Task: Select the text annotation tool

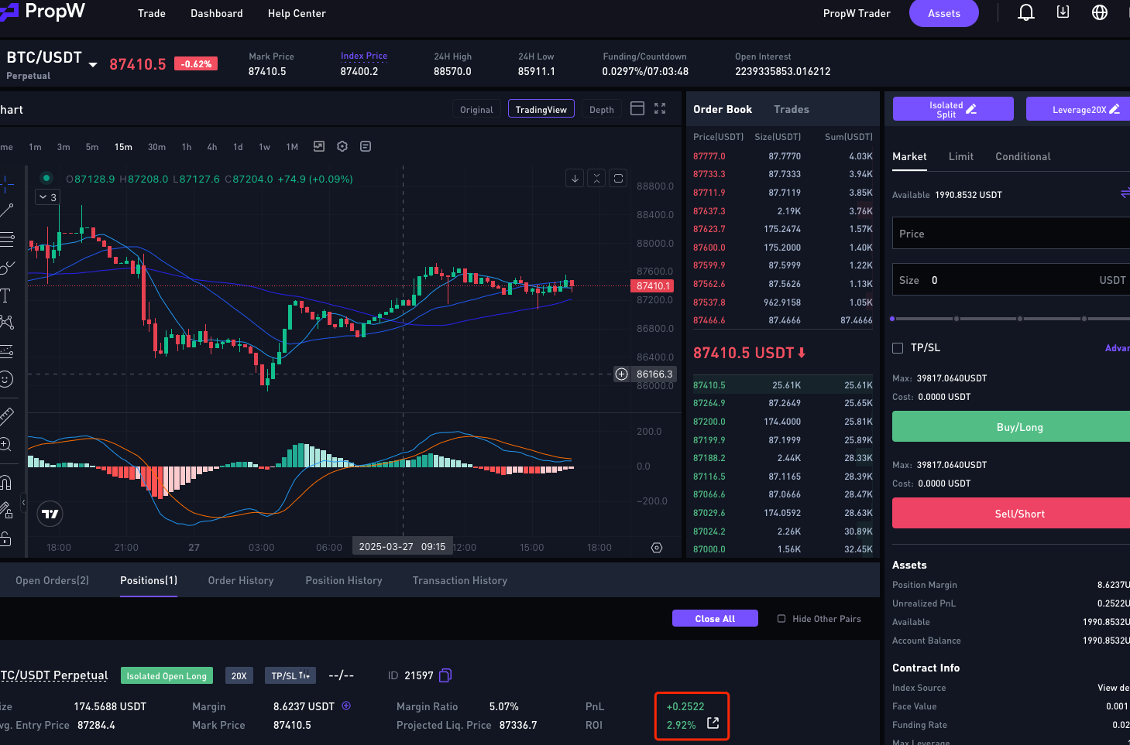Action: [x=5, y=295]
